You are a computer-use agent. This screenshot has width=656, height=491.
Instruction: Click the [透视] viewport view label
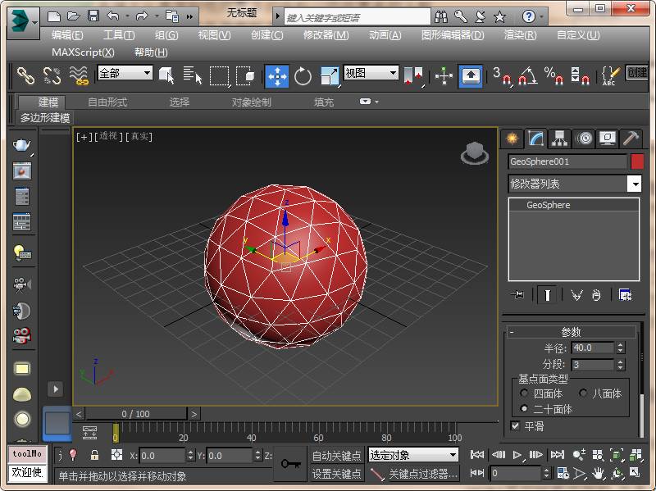(109, 136)
